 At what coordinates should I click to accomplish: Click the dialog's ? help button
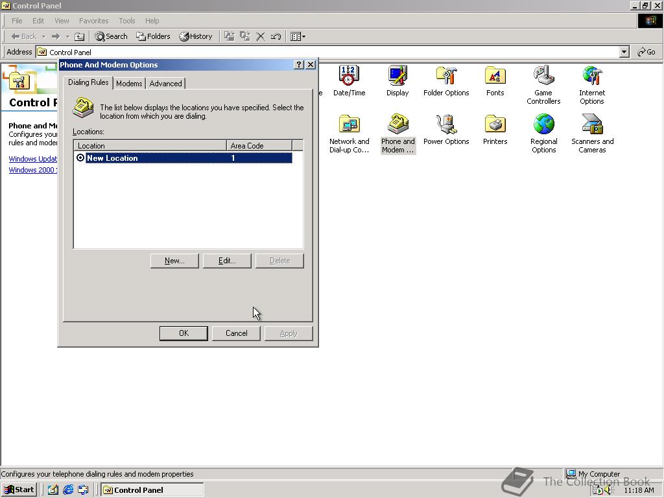pyautogui.click(x=298, y=64)
